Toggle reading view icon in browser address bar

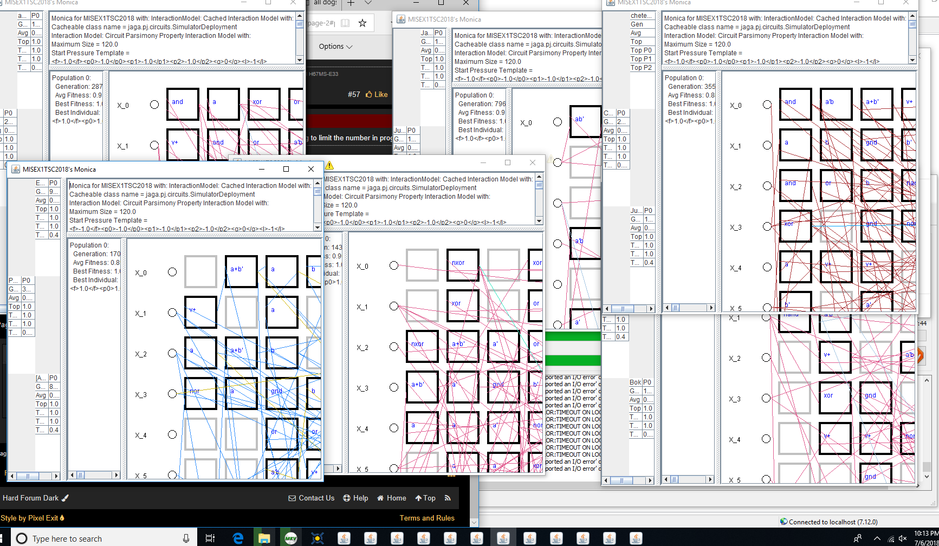(x=345, y=23)
